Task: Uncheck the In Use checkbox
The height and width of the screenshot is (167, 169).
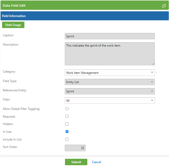Action: click(x=67, y=131)
